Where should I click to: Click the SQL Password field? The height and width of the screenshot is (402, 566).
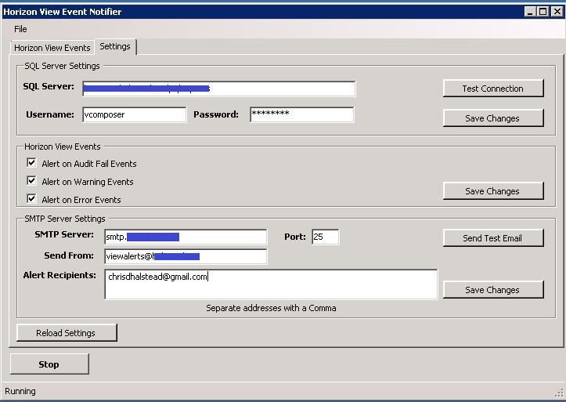click(x=301, y=114)
